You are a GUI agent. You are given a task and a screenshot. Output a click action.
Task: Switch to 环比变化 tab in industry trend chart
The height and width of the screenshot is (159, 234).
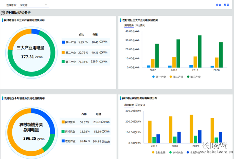coord(140,25)
